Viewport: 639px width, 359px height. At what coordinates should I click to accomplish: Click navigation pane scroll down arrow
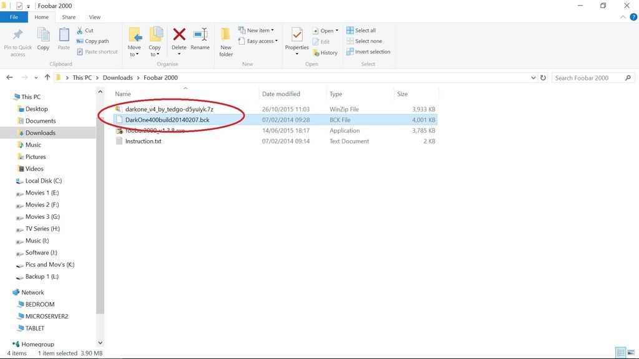coord(100,343)
